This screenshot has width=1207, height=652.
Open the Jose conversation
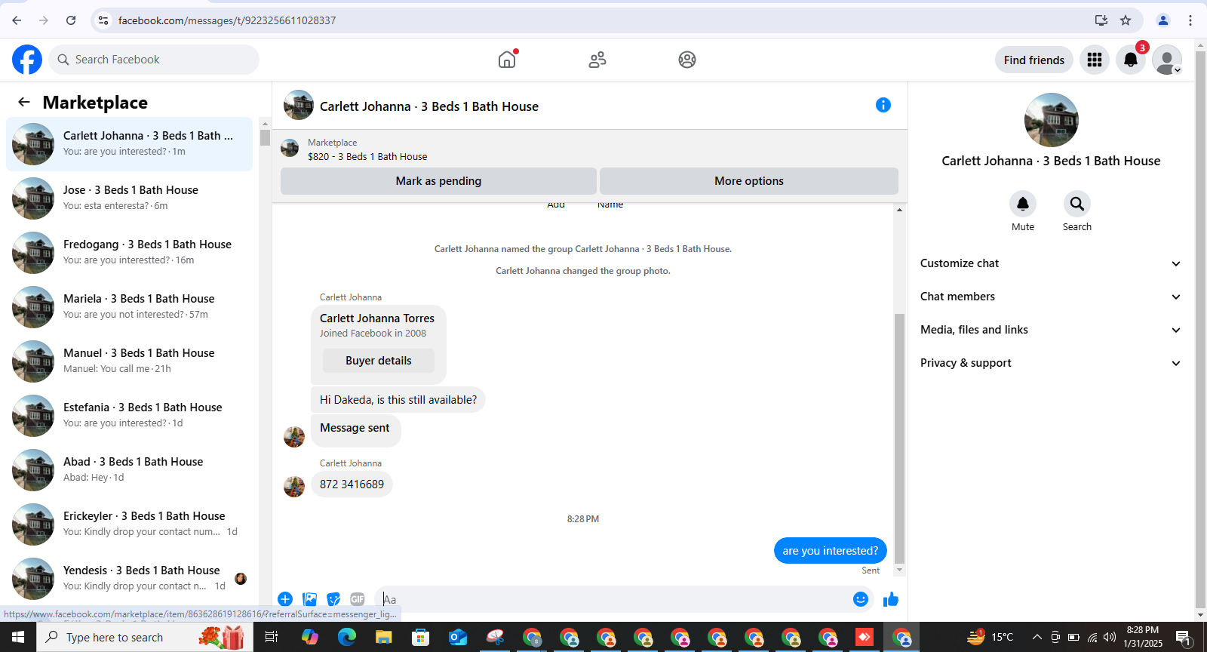(130, 198)
